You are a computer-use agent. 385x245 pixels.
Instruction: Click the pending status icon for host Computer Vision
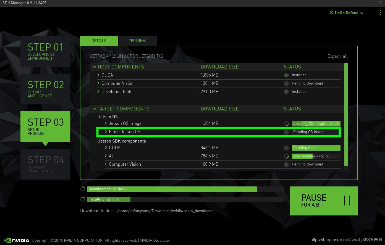(286, 83)
